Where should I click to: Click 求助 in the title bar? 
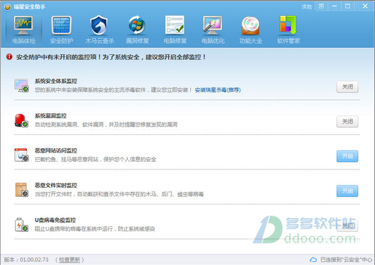point(307,7)
